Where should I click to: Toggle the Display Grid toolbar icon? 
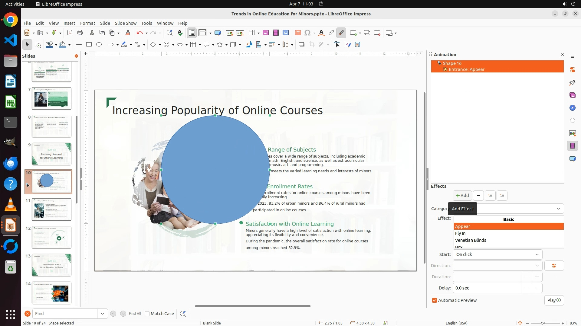[x=192, y=33]
